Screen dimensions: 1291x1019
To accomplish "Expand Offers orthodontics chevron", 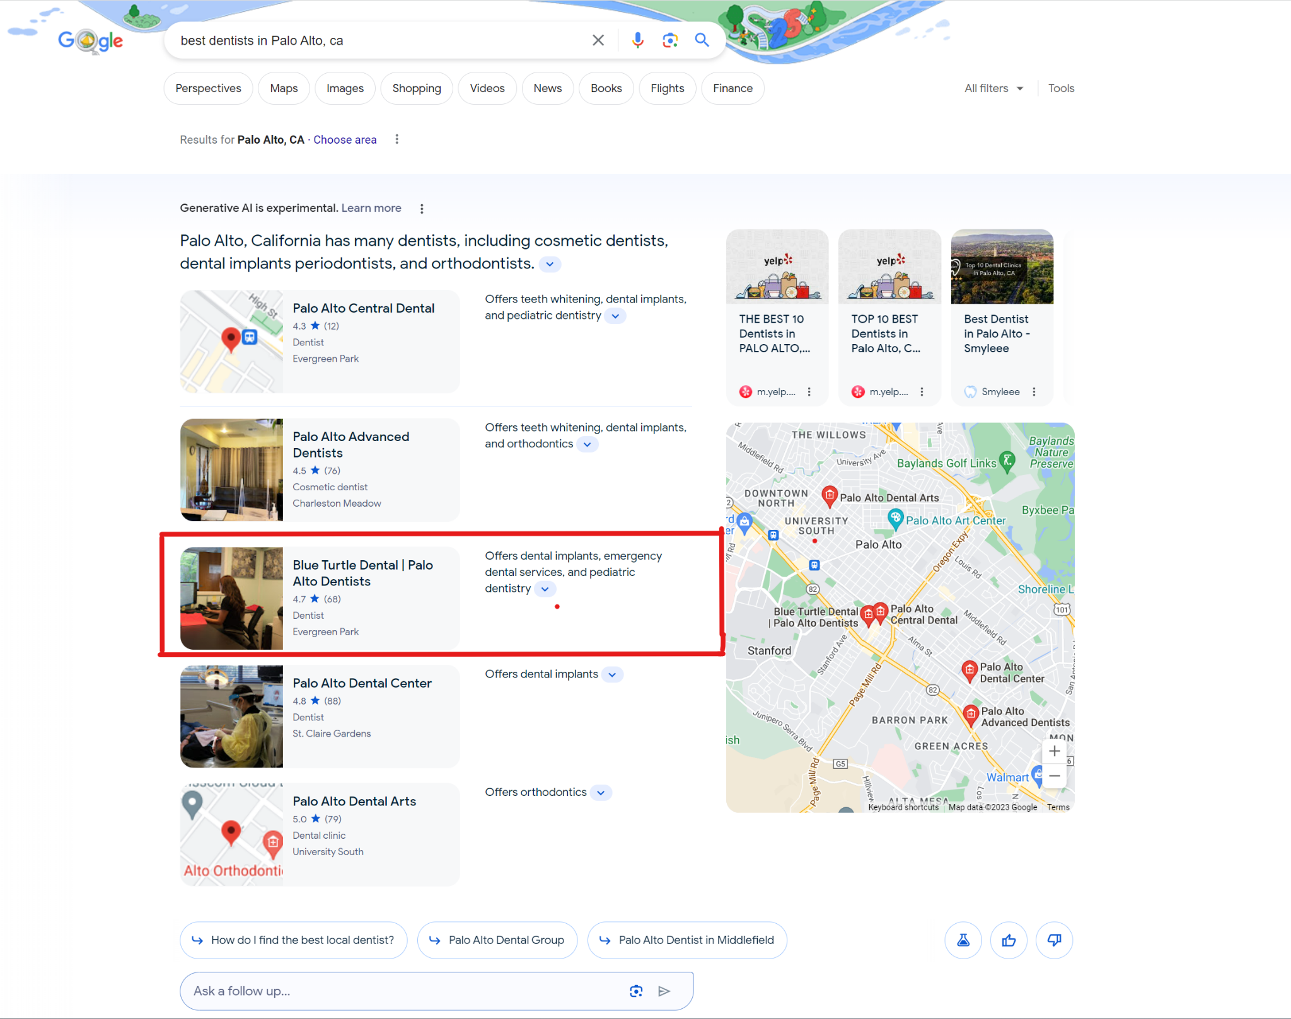I will (x=601, y=793).
